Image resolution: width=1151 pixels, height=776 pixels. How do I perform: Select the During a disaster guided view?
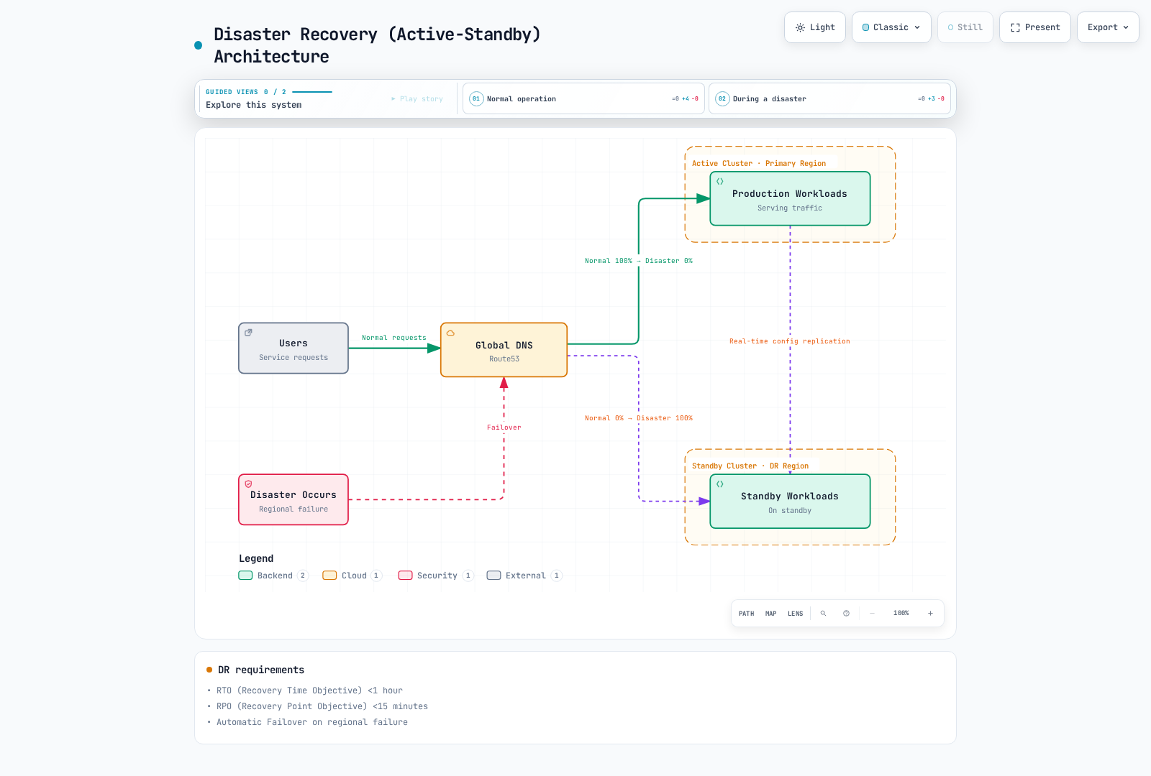pos(829,98)
